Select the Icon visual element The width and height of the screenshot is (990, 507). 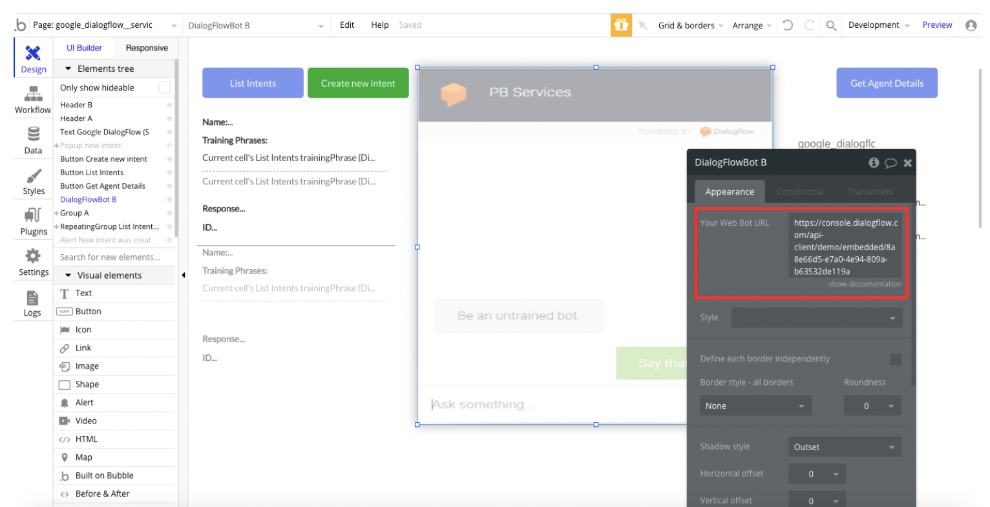pyautogui.click(x=114, y=329)
